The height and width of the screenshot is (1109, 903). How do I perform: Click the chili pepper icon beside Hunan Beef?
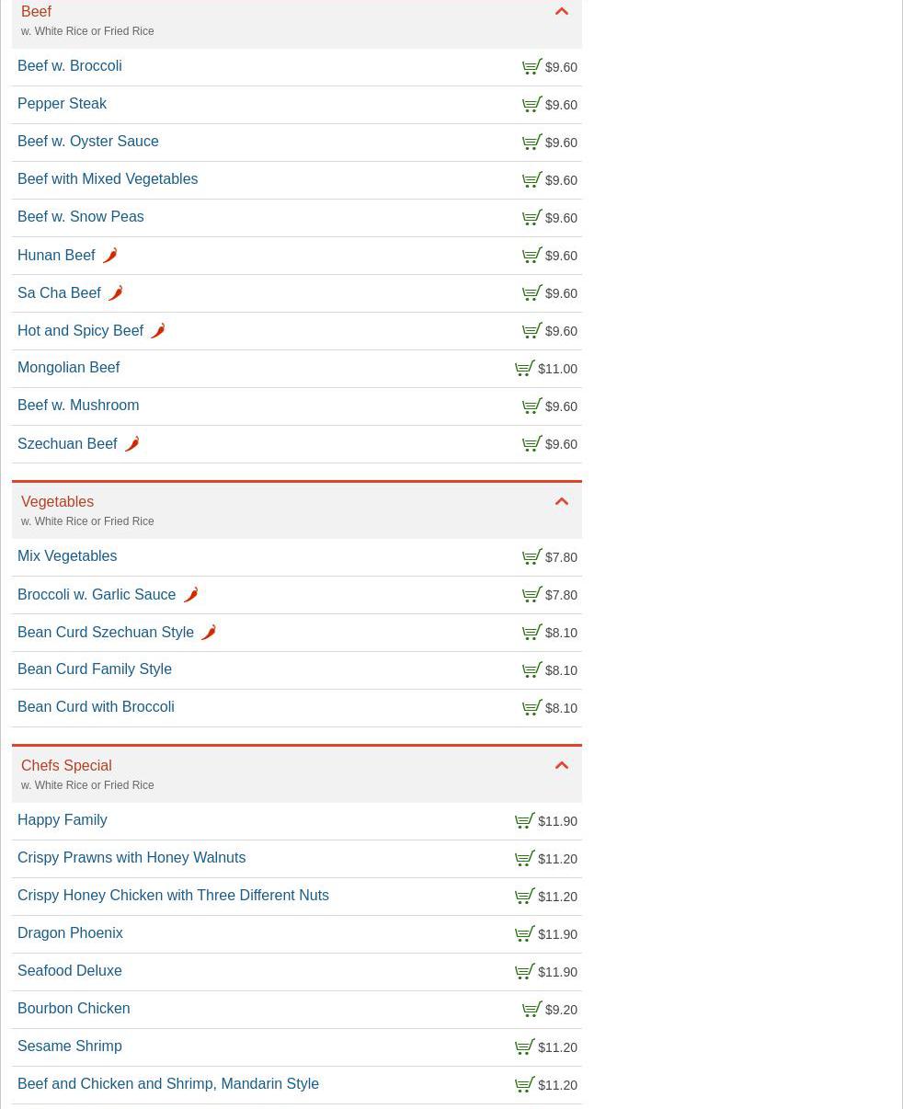point(109,256)
